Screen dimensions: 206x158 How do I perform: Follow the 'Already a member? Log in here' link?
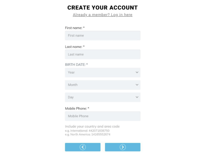pyautogui.click(x=102, y=15)
